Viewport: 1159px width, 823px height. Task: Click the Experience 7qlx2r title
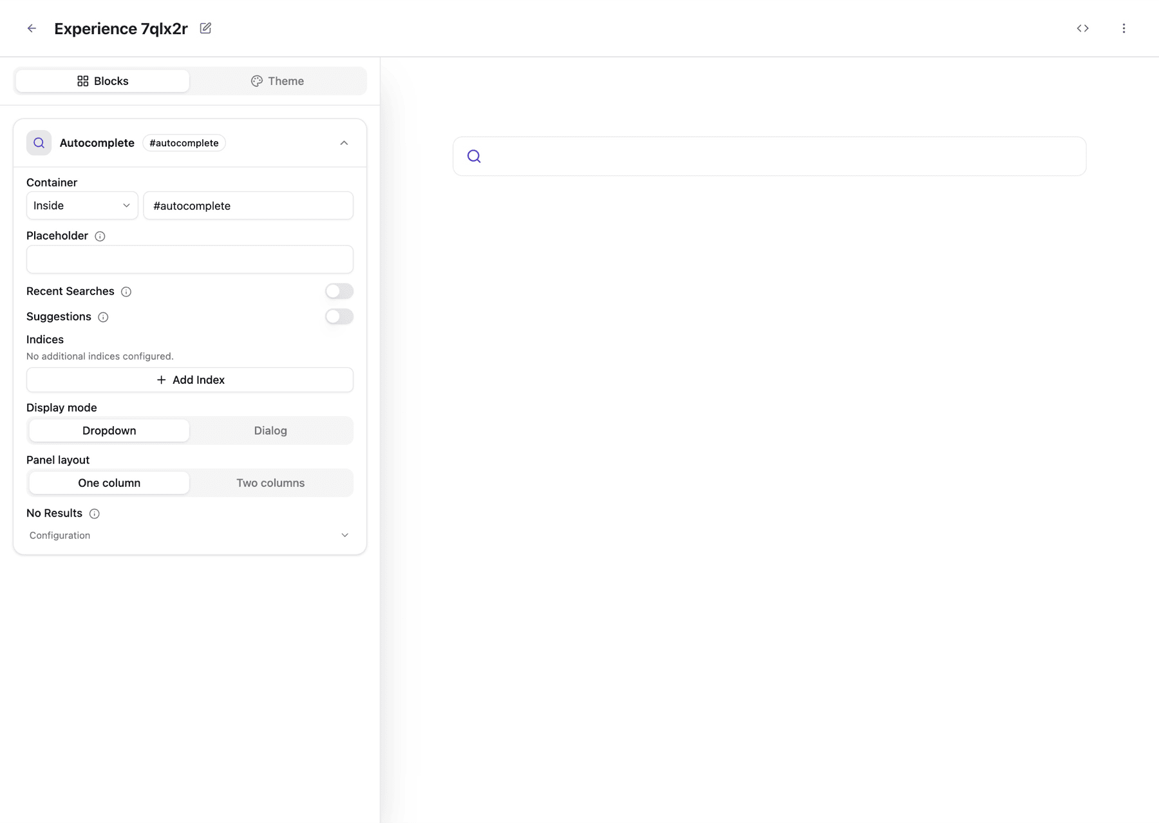[x=121, y=28]
